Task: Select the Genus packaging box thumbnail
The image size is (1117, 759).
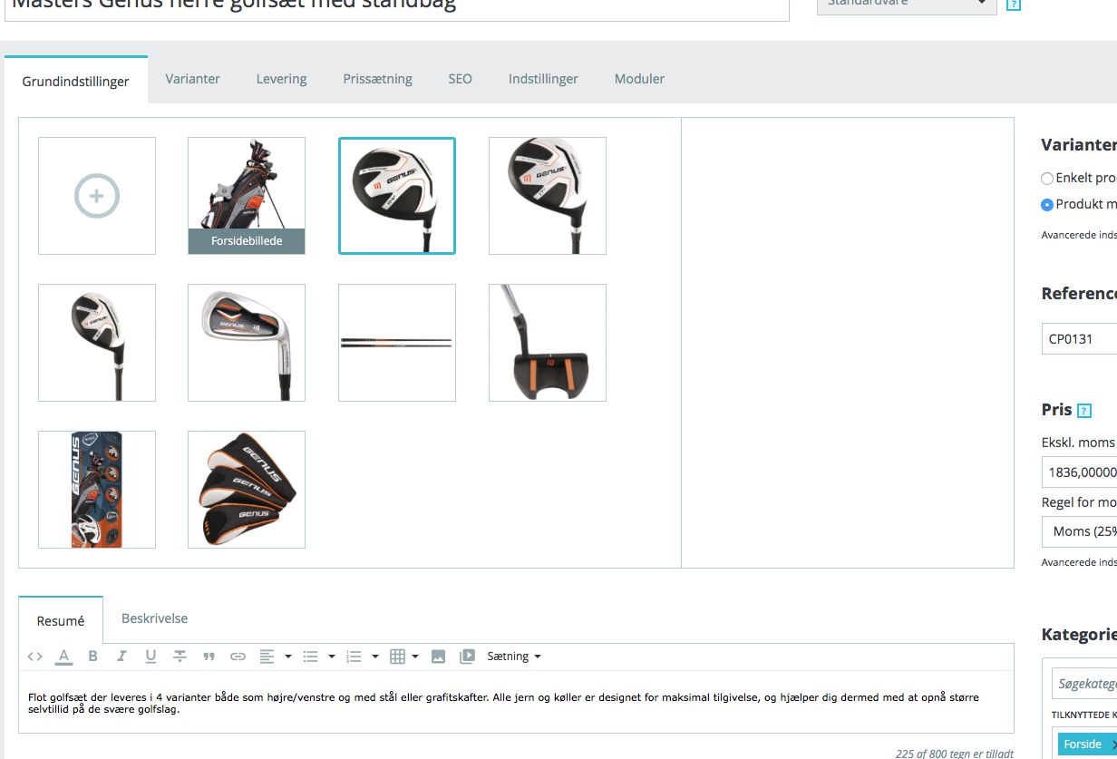Action: [97, 490]
